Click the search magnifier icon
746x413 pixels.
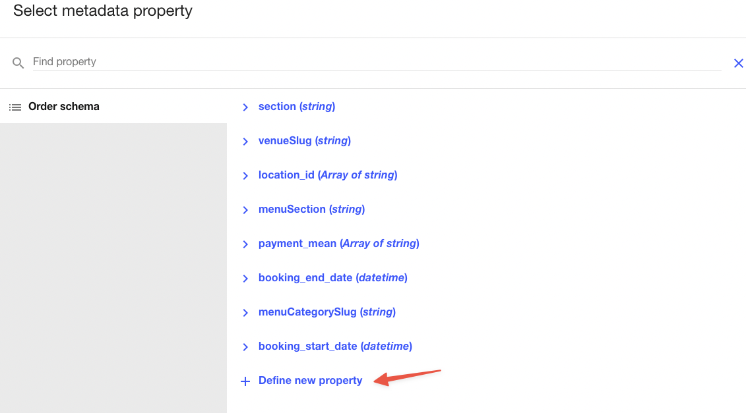tap(18, 63)
